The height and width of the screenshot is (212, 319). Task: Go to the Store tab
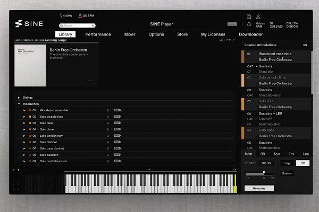click(182, 34)
